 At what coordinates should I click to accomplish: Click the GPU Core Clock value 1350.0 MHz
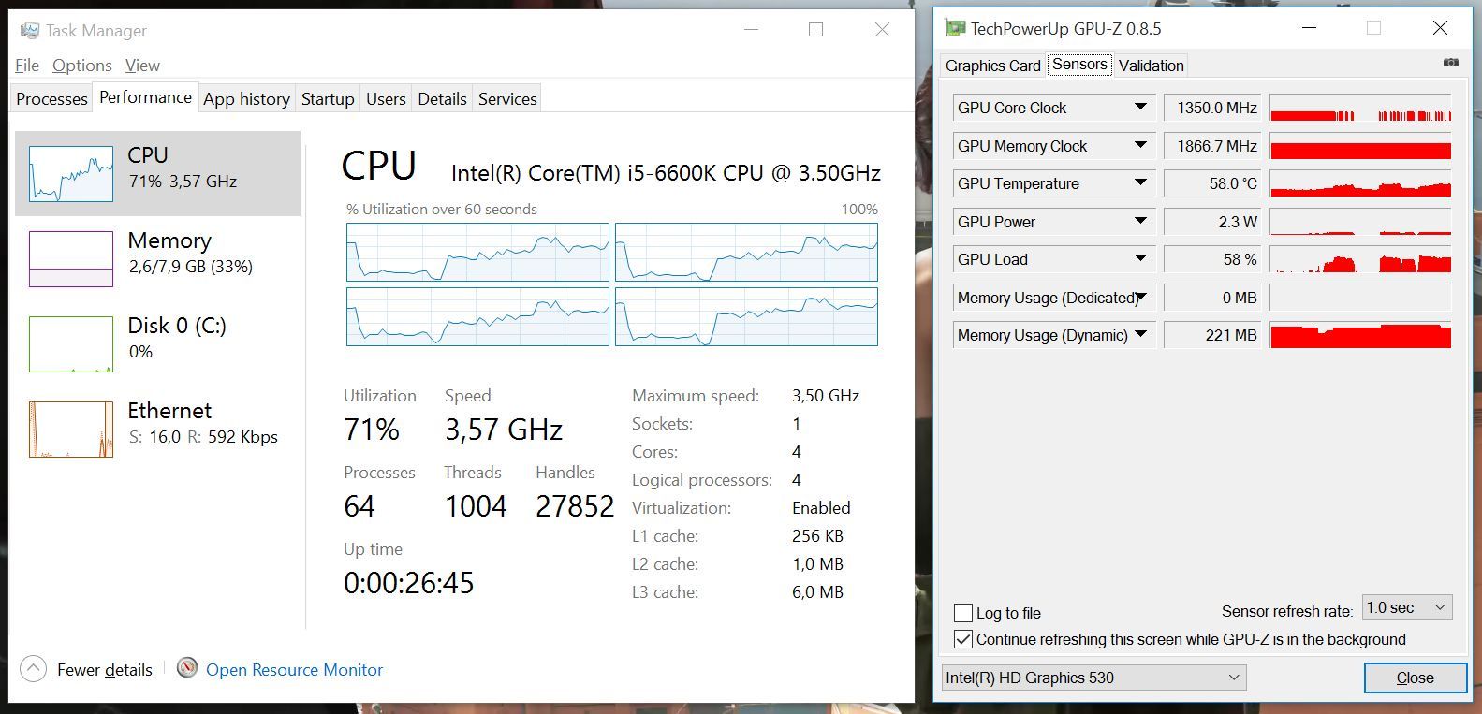[x=1212, y=108]
